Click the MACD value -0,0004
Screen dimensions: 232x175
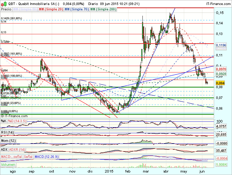tap(222, 159)
